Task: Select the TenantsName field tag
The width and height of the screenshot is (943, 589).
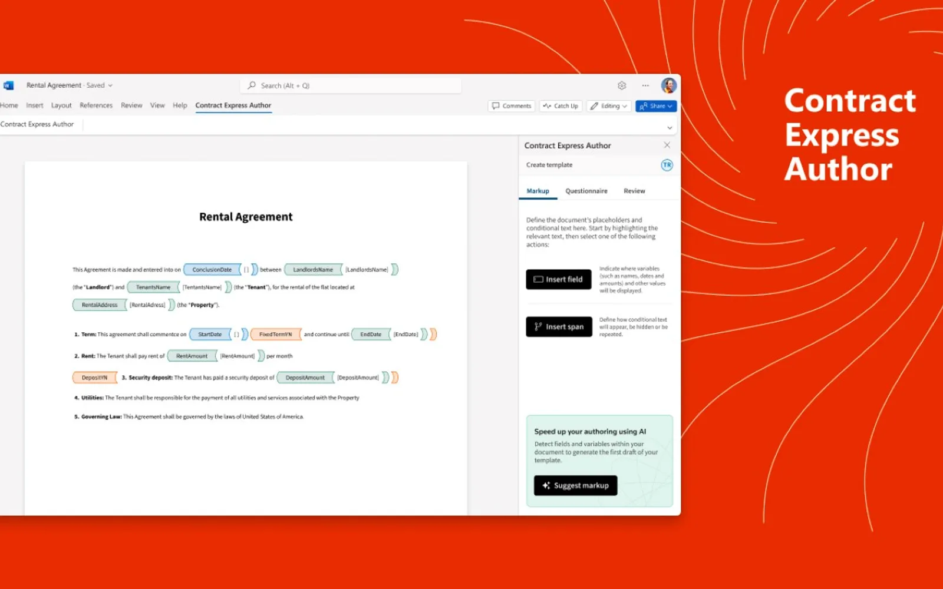Action: 153,287
